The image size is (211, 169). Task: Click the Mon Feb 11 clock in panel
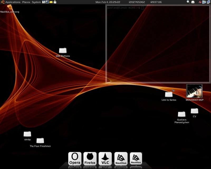click(x=108, y=2)
